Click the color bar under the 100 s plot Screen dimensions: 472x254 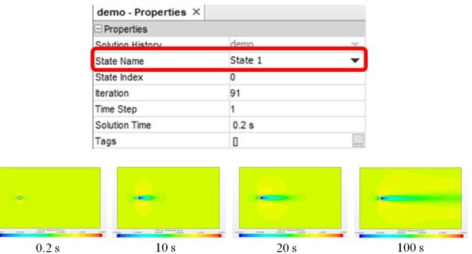click(x=411, y=236)
